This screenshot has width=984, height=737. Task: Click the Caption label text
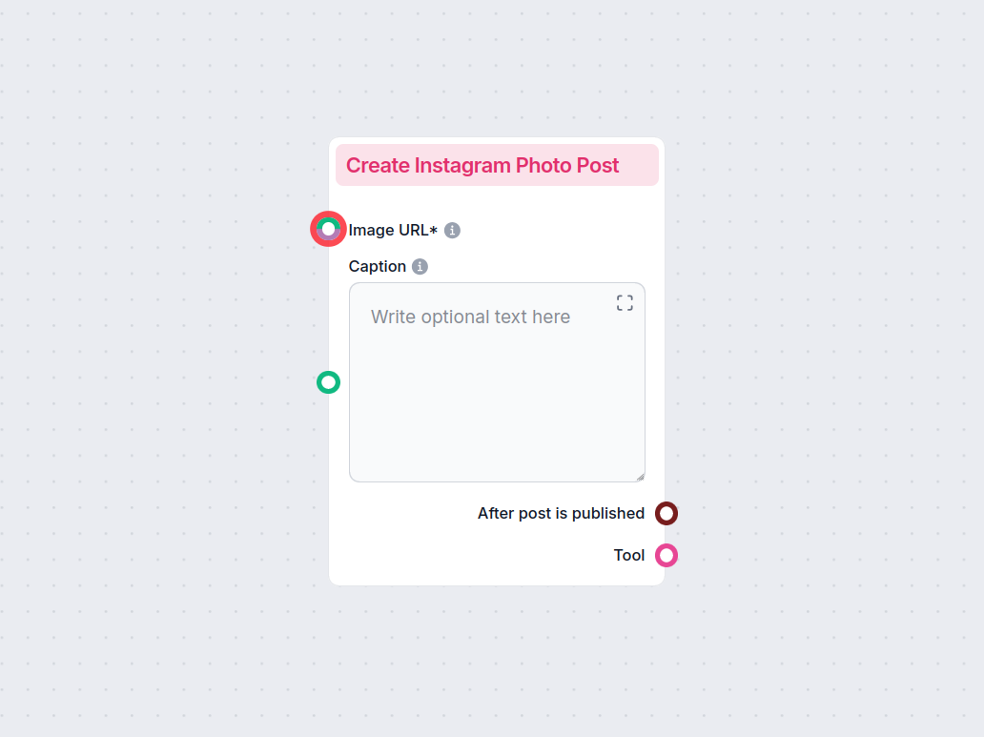point(378,266)
